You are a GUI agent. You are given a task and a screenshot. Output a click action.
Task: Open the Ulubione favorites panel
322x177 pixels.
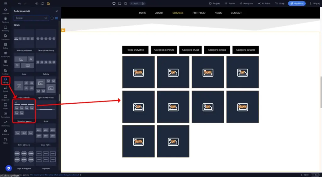(x=5, y=11)
